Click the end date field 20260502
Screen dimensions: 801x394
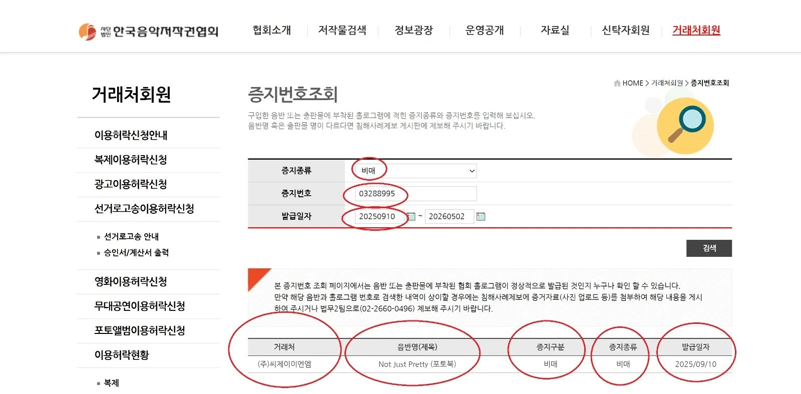pyautogui.click(x=449, y=216)
